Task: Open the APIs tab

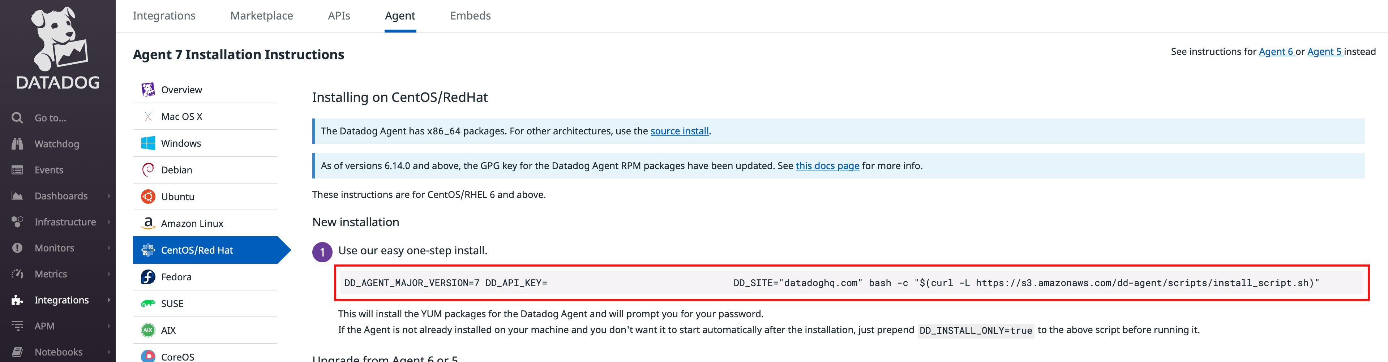Action: tap(339, 16)
